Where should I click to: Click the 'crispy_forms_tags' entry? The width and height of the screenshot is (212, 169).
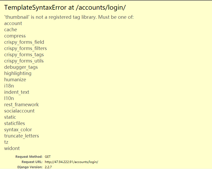(24, 55)
